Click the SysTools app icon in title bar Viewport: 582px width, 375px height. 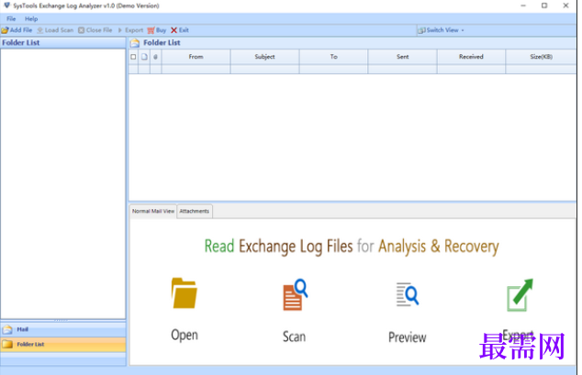[6, 6]
